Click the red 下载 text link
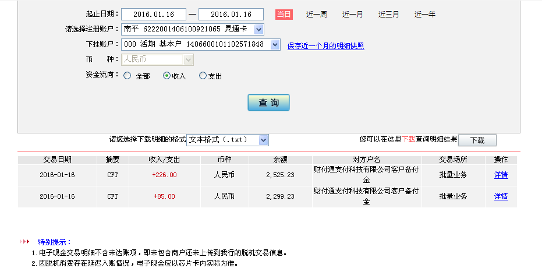The image size is (542, 268). [x=408, y=140]
